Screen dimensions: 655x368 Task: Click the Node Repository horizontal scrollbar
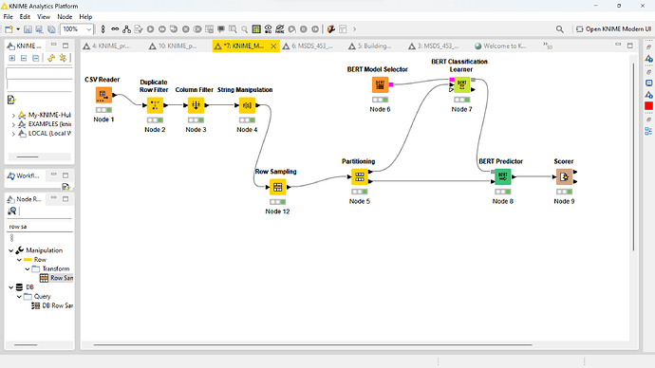[26, 345]
